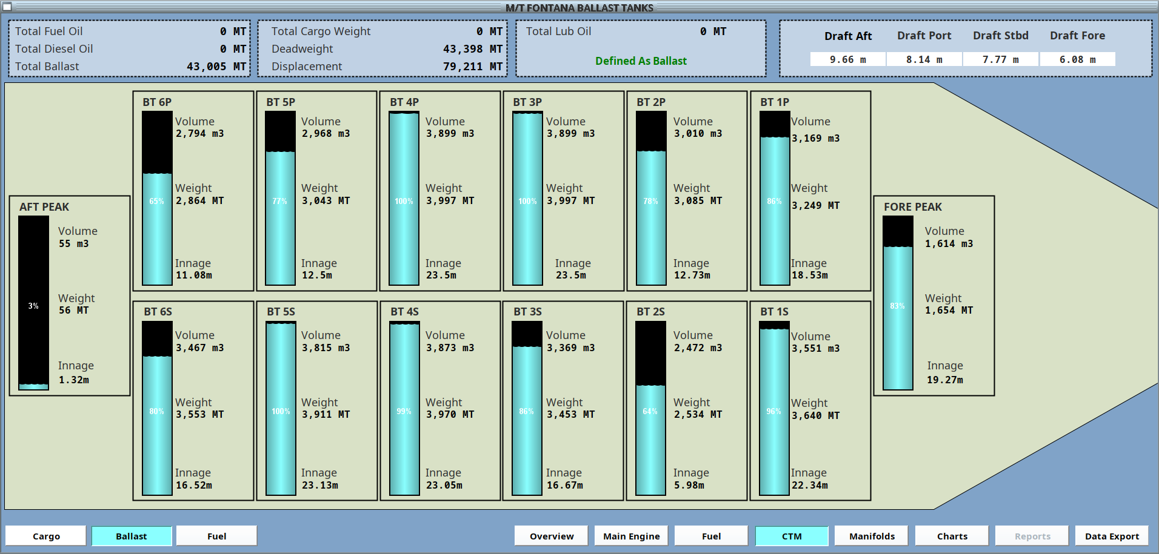Click the Total Lub Oil label
1159x554 pixels.
tap(558, 31)
